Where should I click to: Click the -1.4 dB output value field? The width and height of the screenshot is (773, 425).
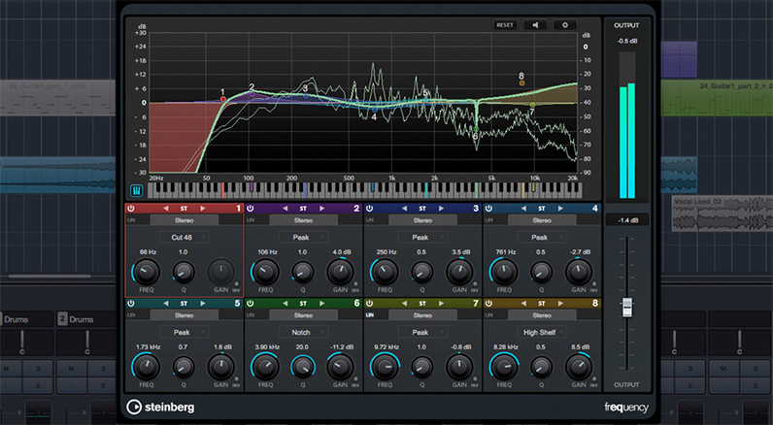pos(627,220)
